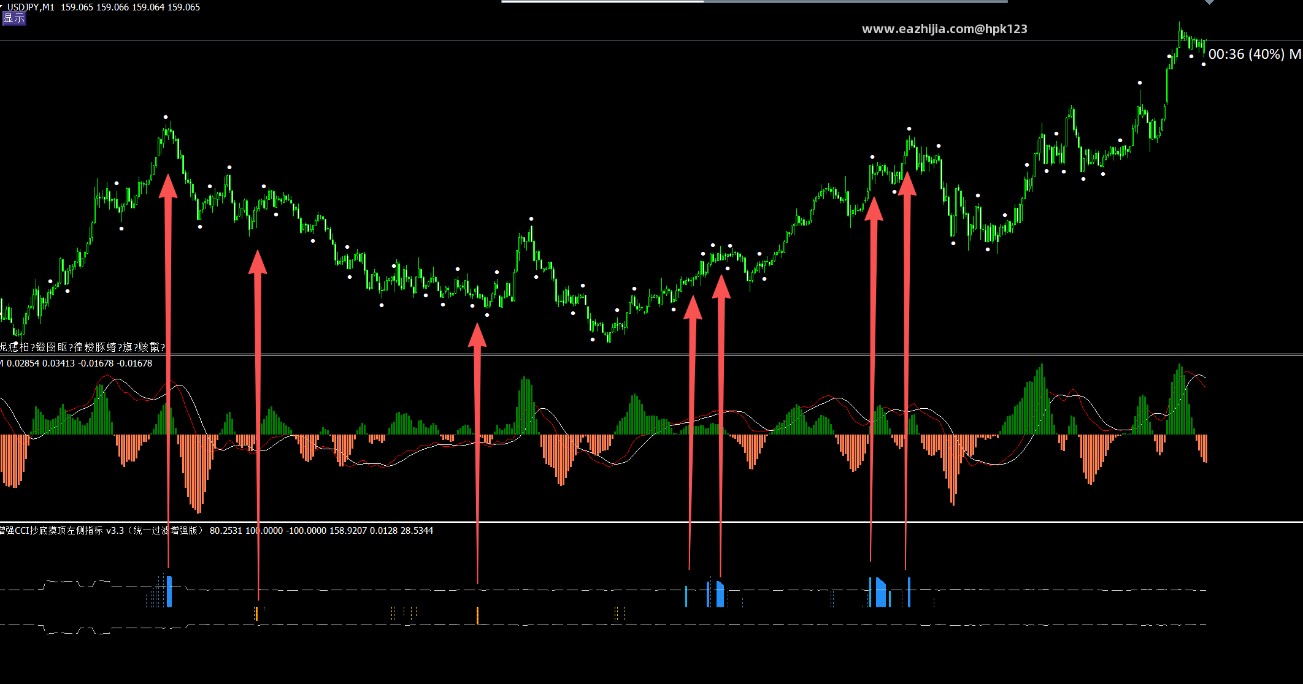Select the garbled indicator label above the MACD window
The image size is (1303, 684).
82,347
